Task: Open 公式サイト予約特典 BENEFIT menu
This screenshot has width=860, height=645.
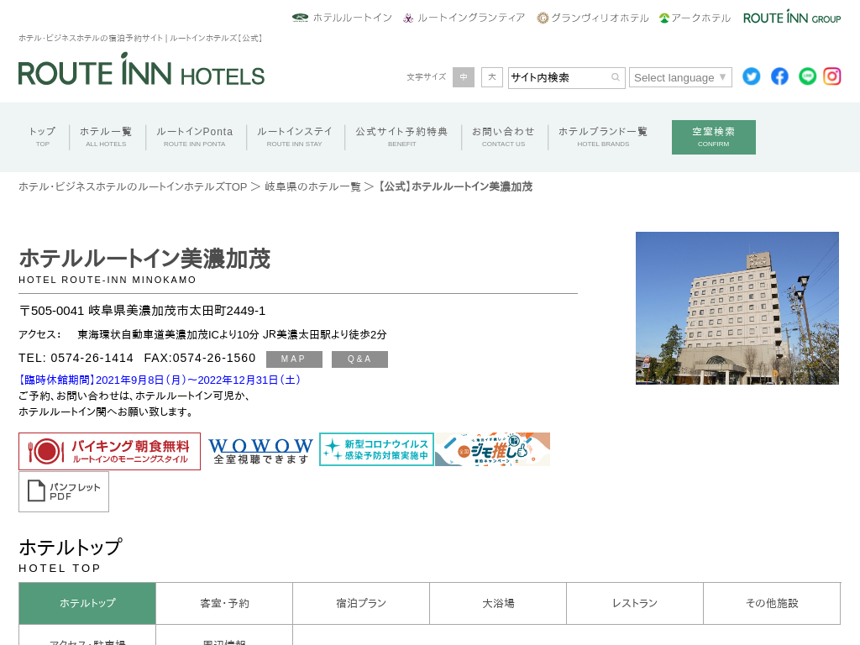Action: pyautogui.click(x=402, y=137)
